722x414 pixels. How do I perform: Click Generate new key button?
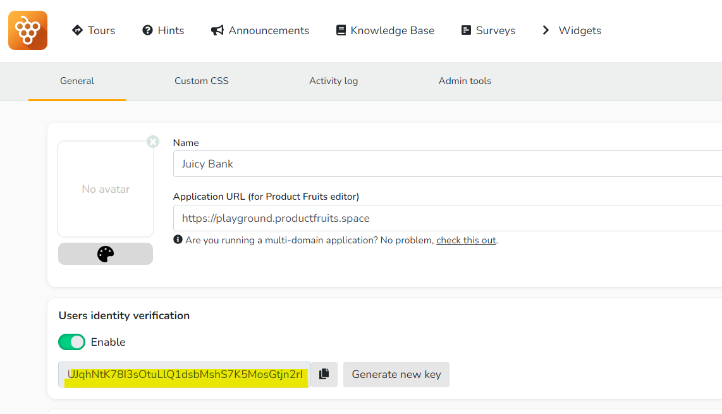point(396,374)
